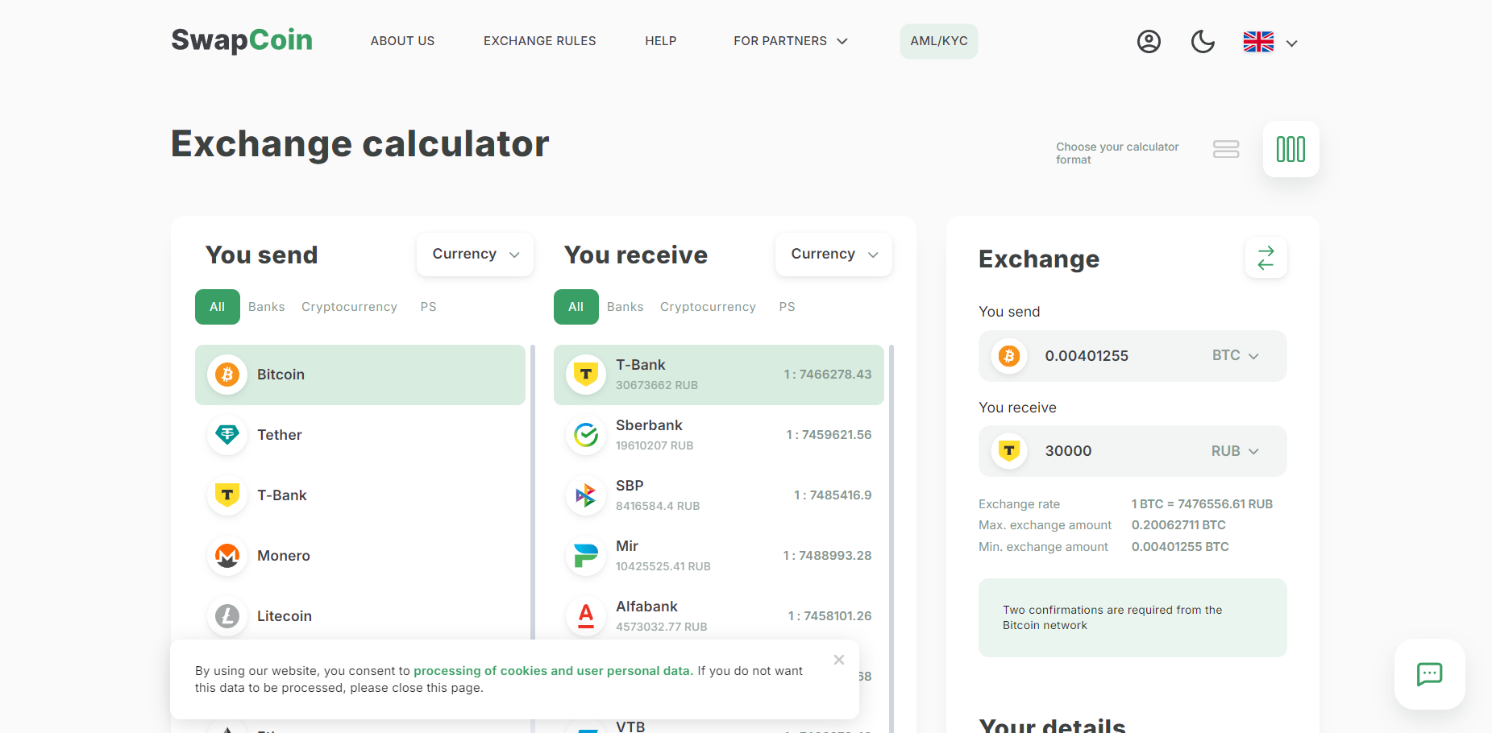Click the Mir logo in receive list
The image size is (1492, 733).
tap(586, 556)
